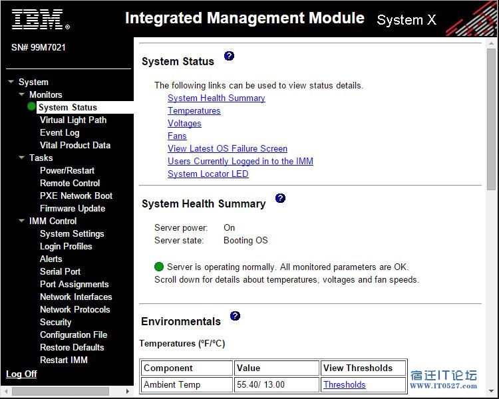Open Security settings page
The width and height of the screenshot is (499, 399).
tap(56, 322)
